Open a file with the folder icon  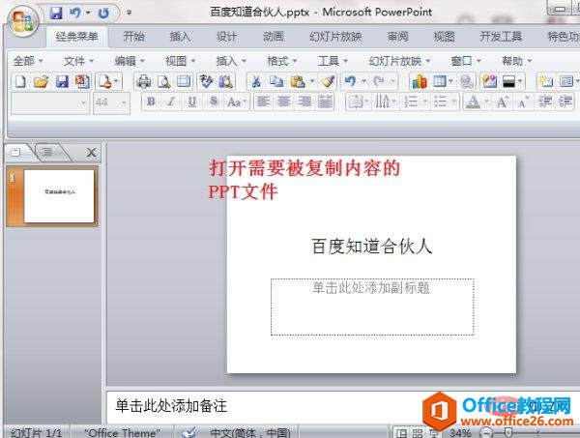click(41, 81)
